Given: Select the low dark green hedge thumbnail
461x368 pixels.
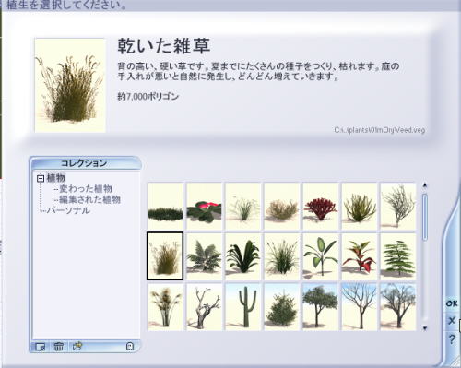Looking at the screenshot, I should 165,206.
